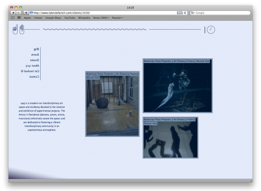
Task: Open the YouTube bookmark
Action: (69, 18)
